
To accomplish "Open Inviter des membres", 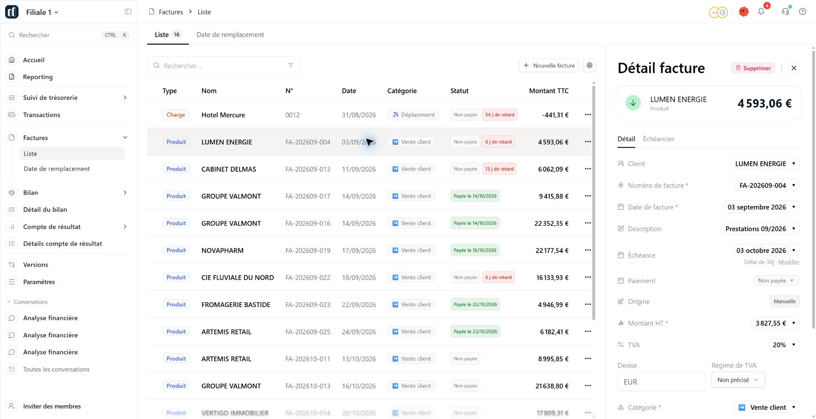I will coord(52,407).
